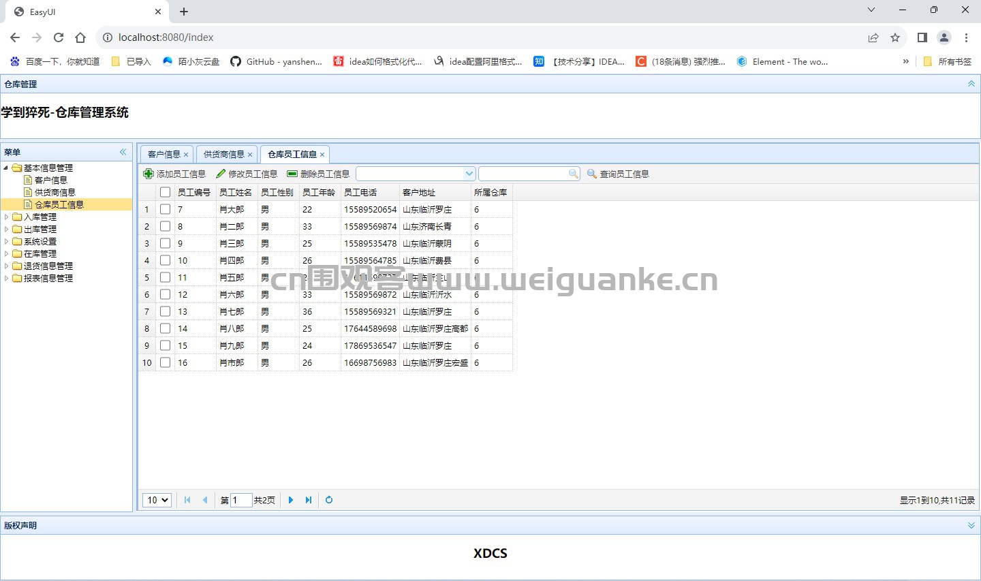The image size is (981, 581).
Task: Click the 查询员工信息 button
Action: point(618,174)
